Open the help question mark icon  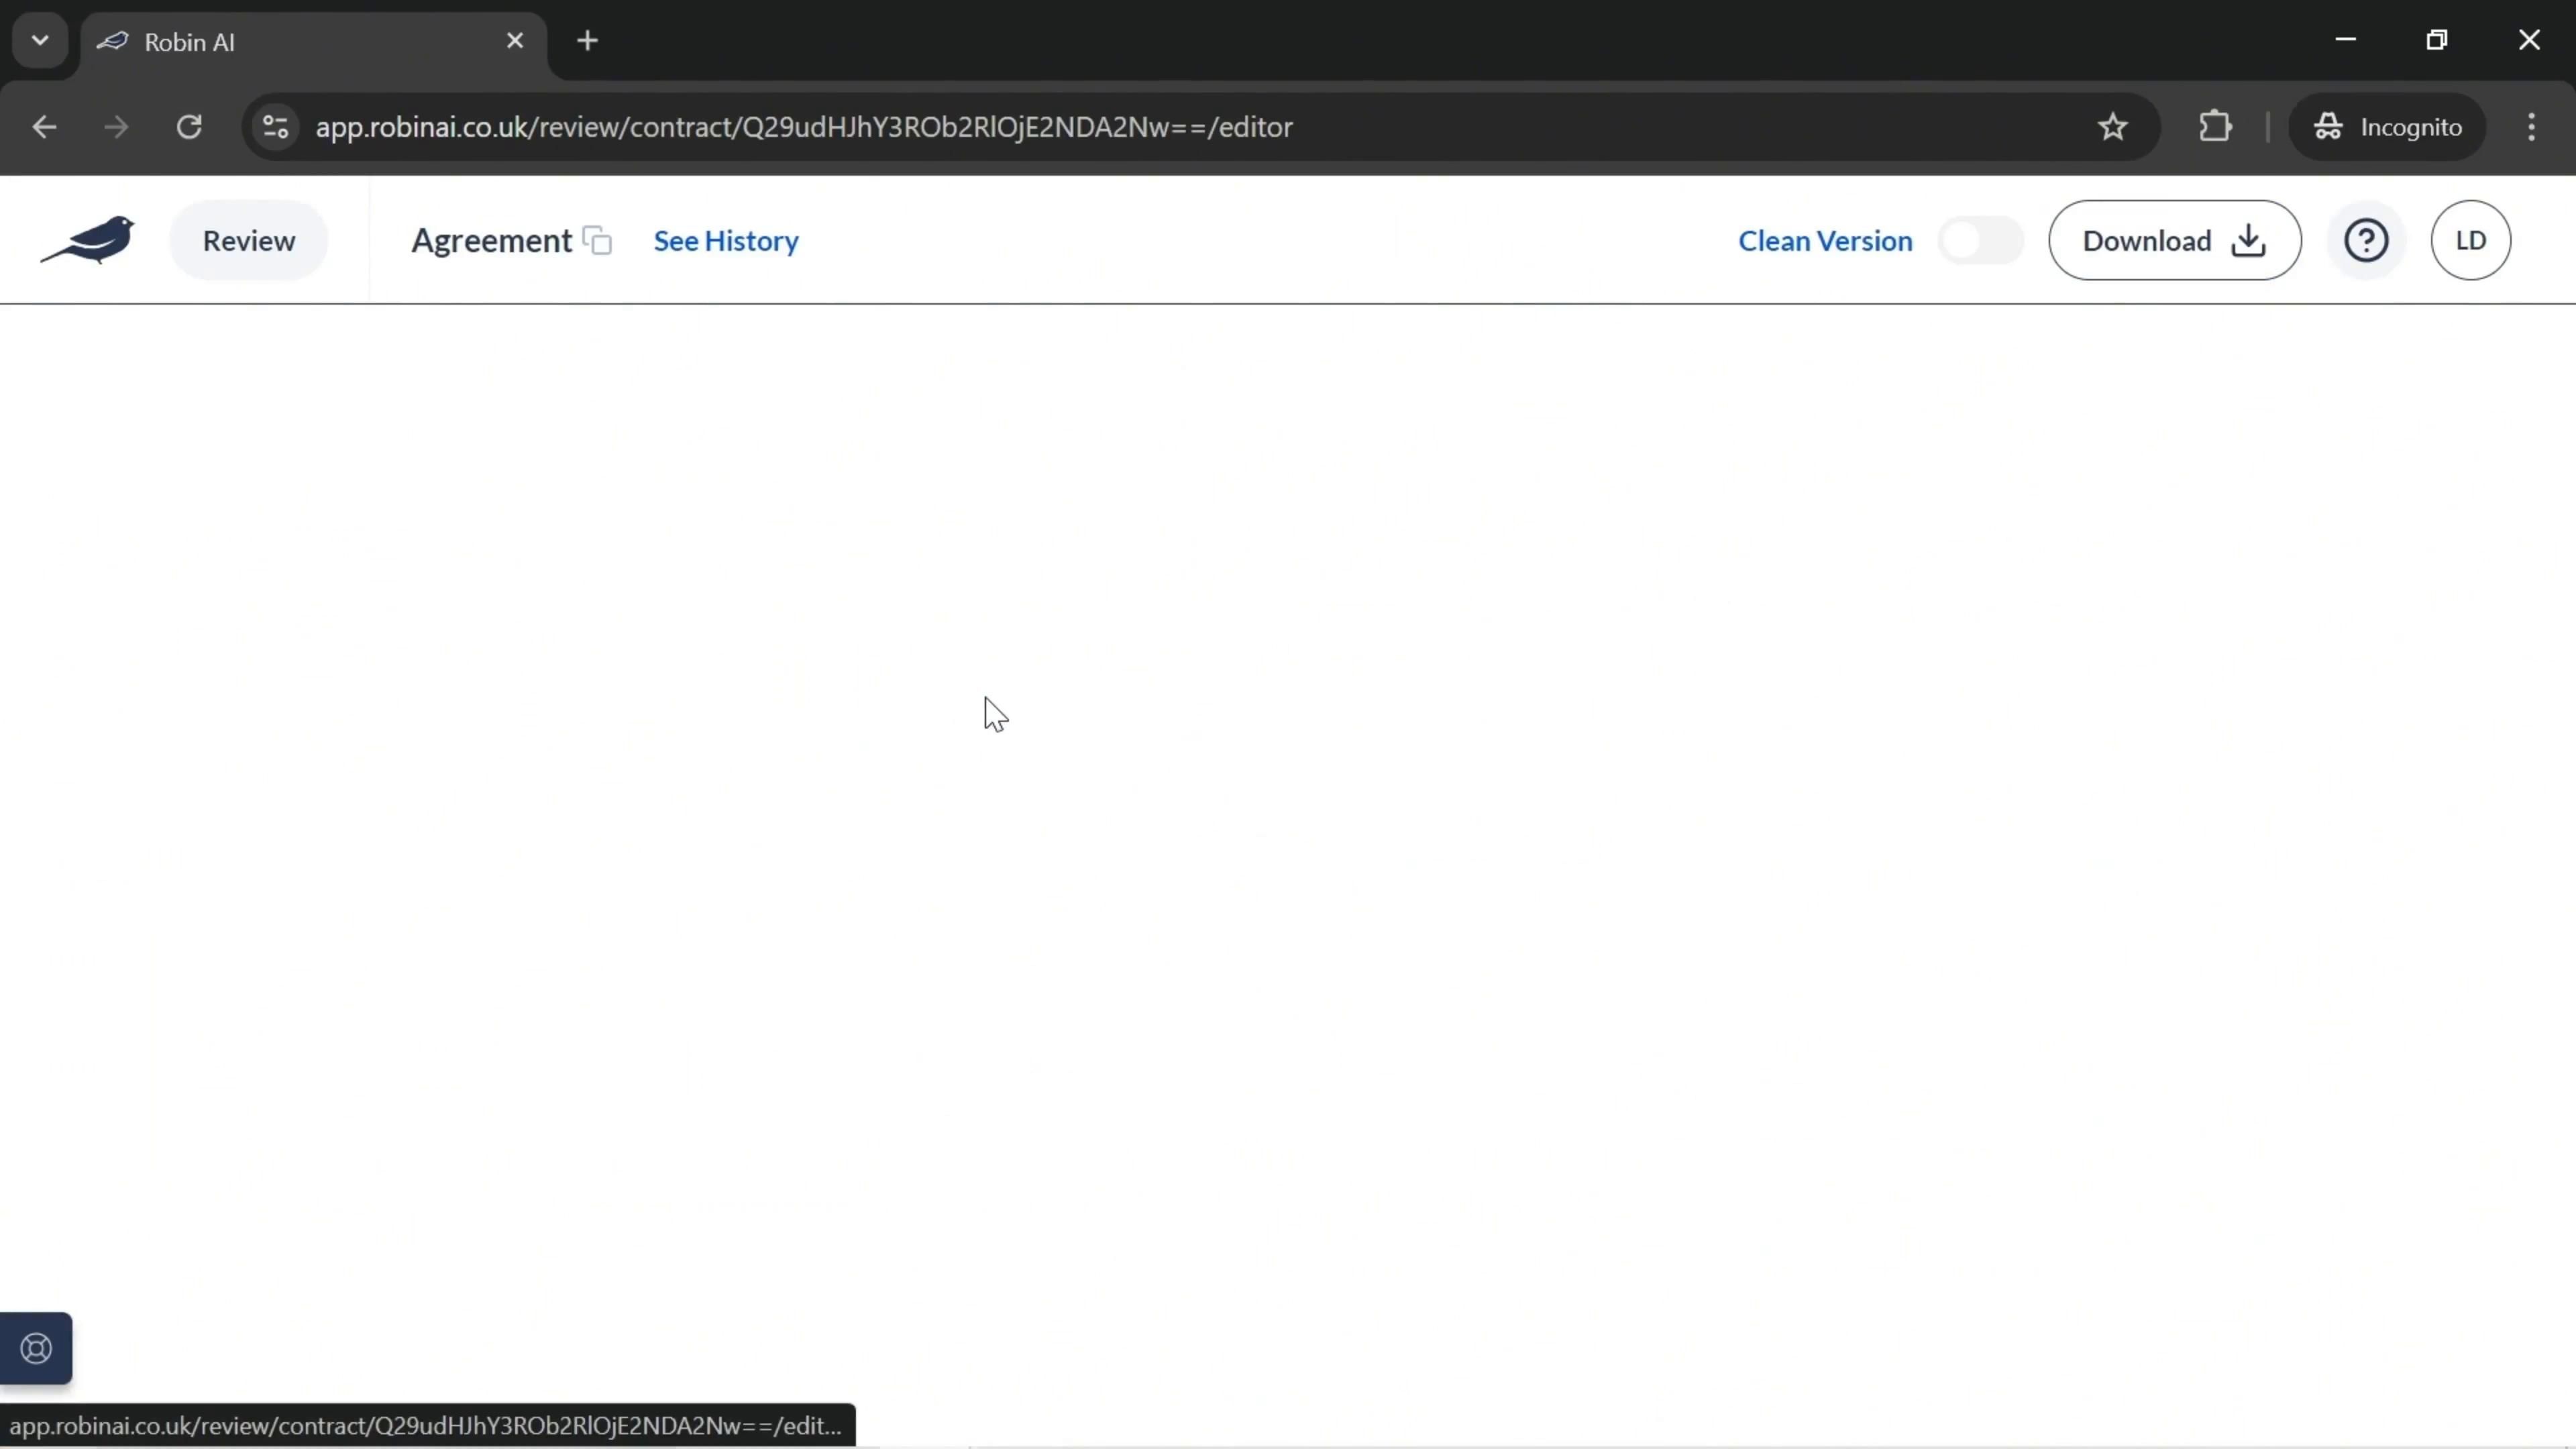2365,241
